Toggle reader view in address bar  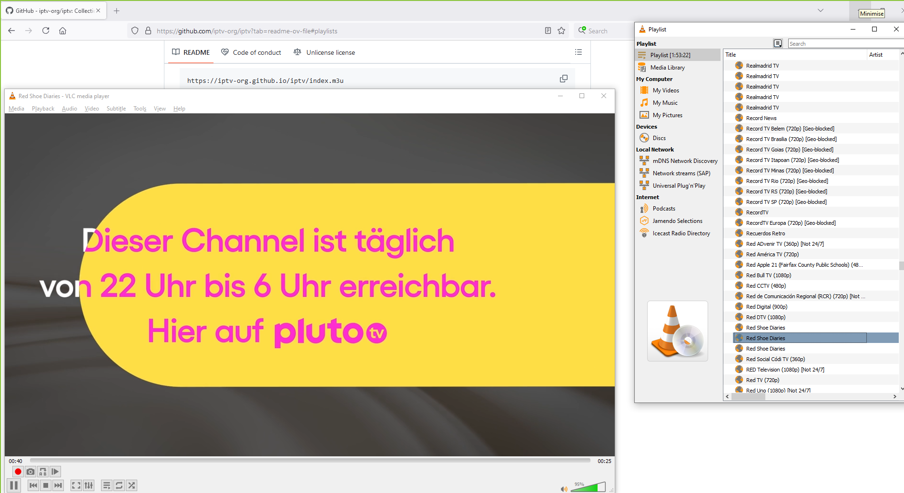pos(548,30)
